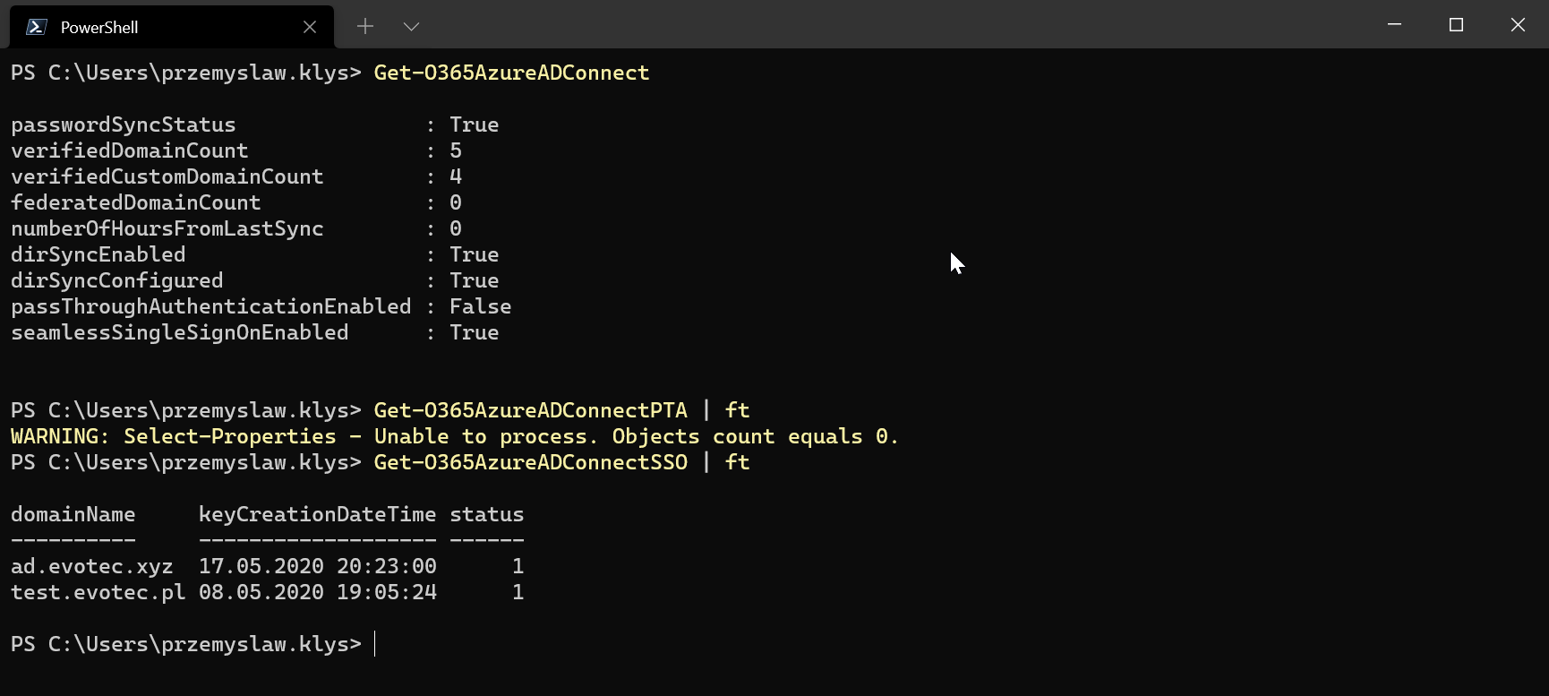Close the terminal window
1549x696 pixels.
point(1518,25)
